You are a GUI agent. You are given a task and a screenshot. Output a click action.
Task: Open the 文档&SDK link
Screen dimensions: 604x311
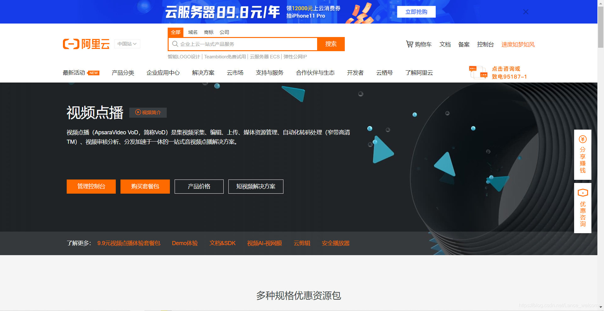coord(222,243)
